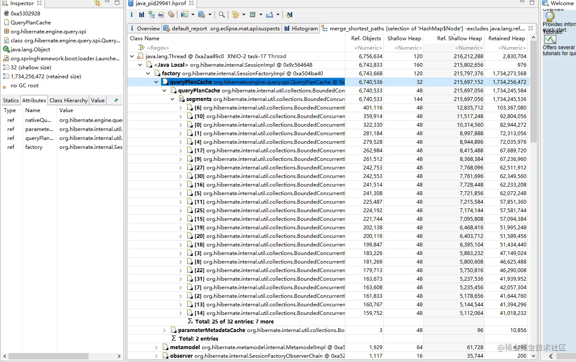Open the Welcome view tab

point(559,3)
